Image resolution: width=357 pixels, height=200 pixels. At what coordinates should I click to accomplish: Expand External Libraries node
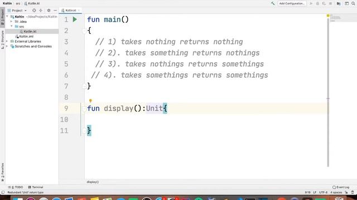[x=7, y=42]
